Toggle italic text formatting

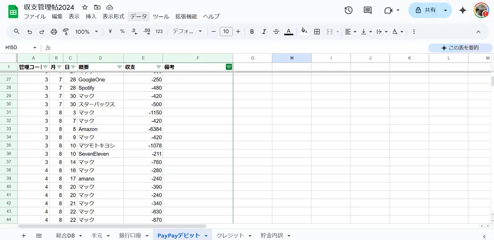point(264,32)
